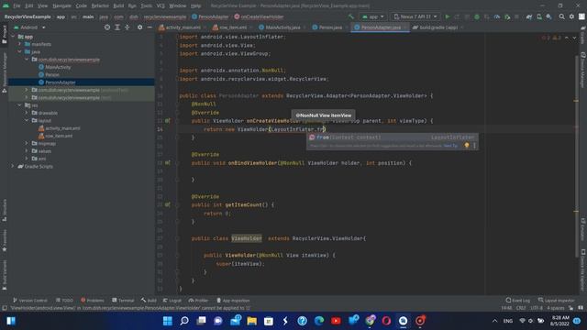Image resolution: width=587 pixels, height=330 pixels.
Task: Switch to the Person.java editor tab
Action: [x=329, y=27]
